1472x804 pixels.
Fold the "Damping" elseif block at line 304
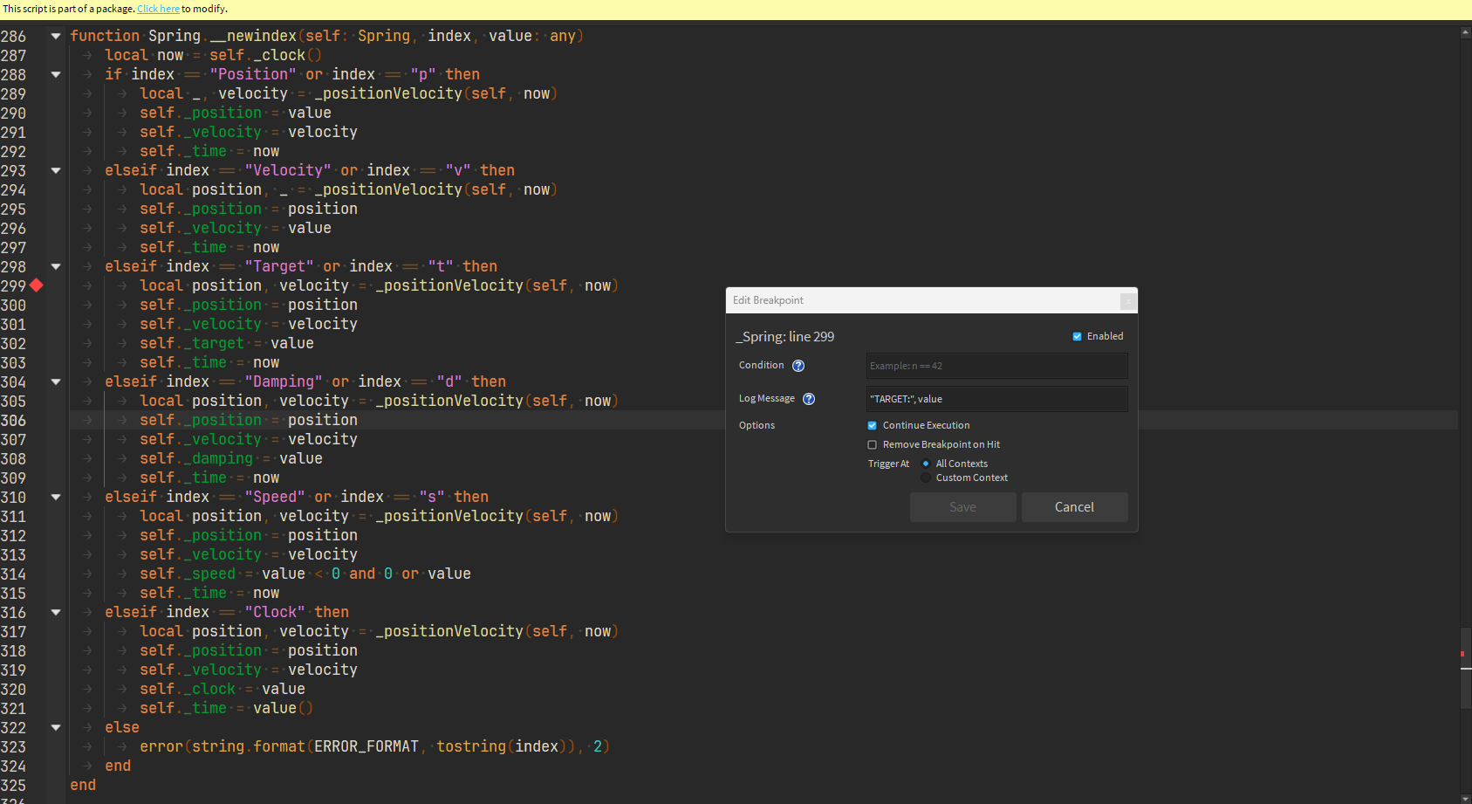[x=56, y=382]
